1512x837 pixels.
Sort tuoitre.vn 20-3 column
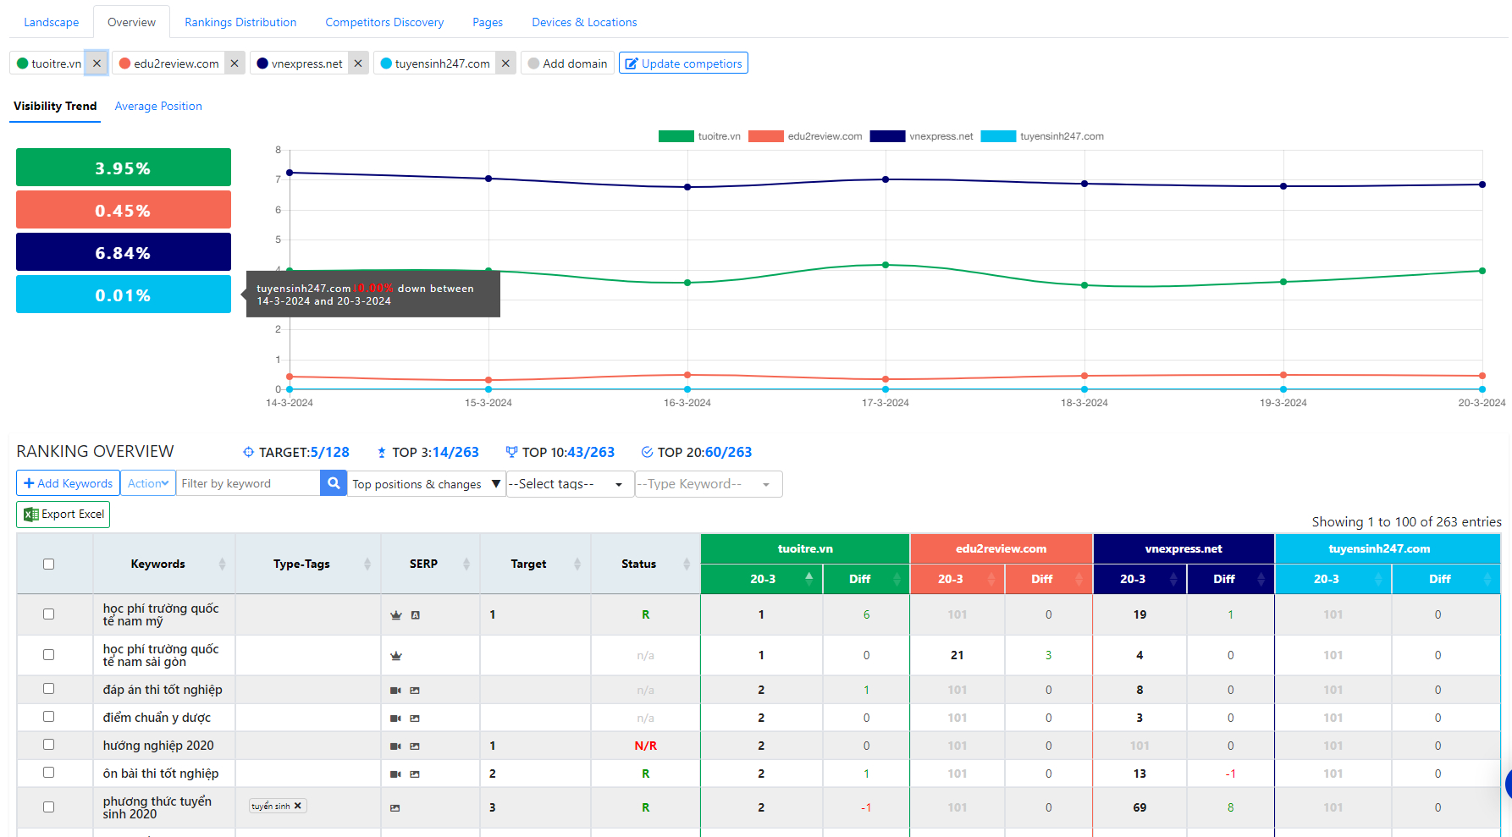coord(808,579)
